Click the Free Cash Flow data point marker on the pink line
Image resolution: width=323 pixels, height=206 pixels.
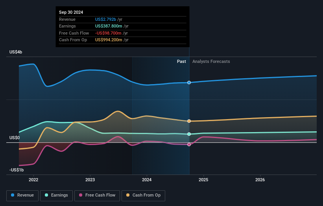(189, 144)
